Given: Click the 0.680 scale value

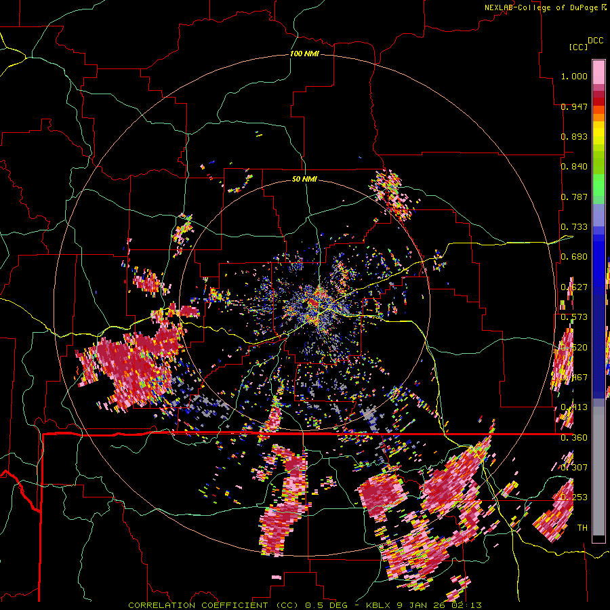Looking at the screenshot, I should pyautogui.click(x=574, y=257).
